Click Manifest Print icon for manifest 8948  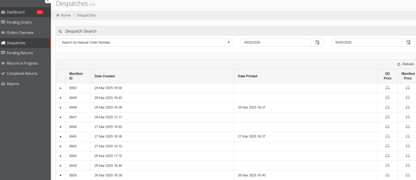click(407, 107)
